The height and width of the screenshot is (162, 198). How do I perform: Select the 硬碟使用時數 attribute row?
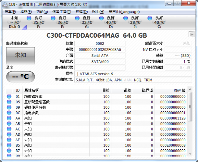(x=97, y=107)
